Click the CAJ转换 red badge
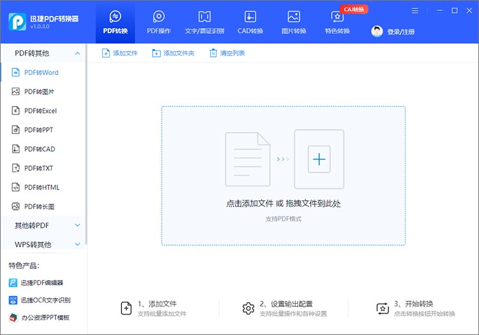479x335 pixels. 354,10
